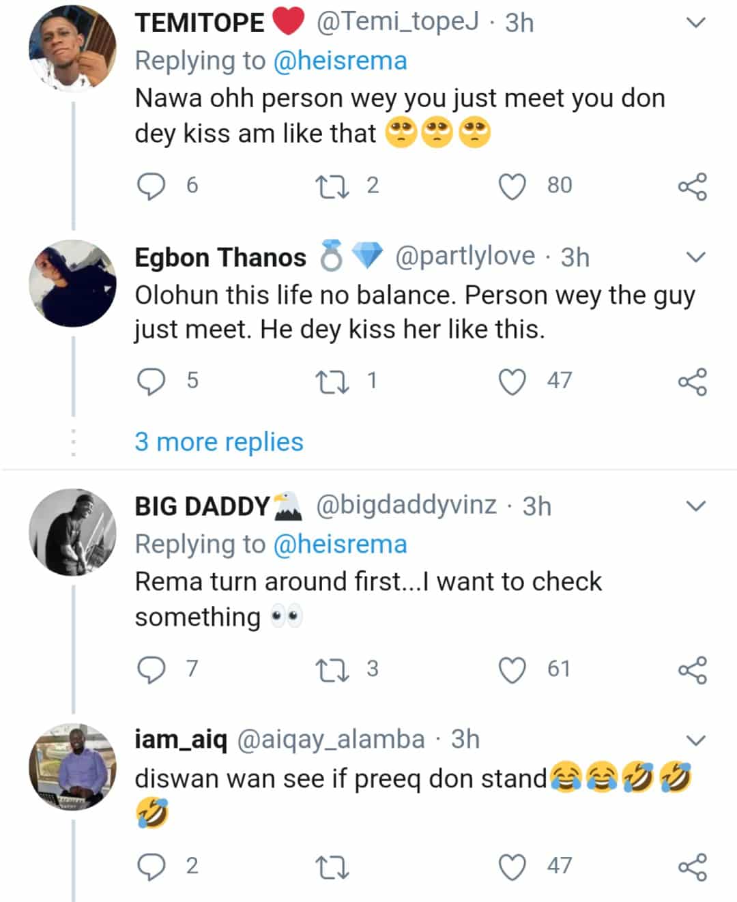Reply to TEMITOPE's tweet
737x902 pixels.
coord(151,186)
